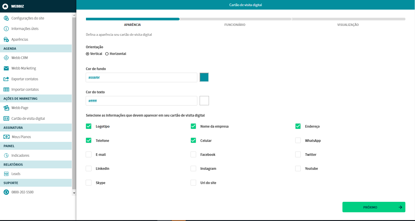Click the Cor do texto input field
Viewport: 415px width, 221px height.
pos(141,101)
